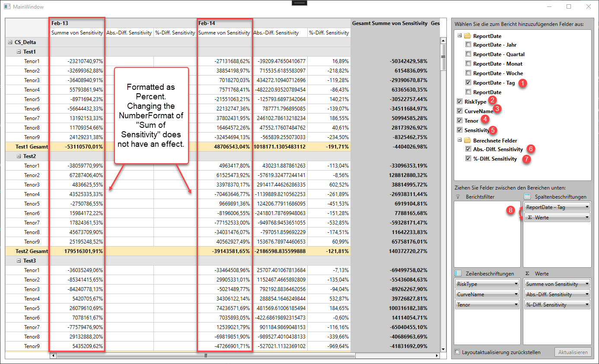Click the ReportDate folder icon
Viewport: 599px width, 364px height.
(467, 36)
